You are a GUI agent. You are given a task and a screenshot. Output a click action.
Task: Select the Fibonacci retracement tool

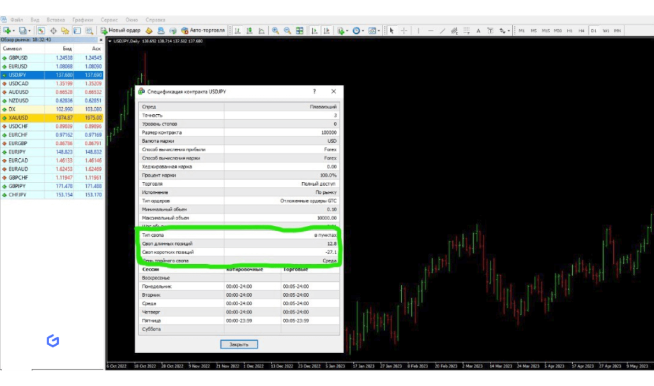467,31
